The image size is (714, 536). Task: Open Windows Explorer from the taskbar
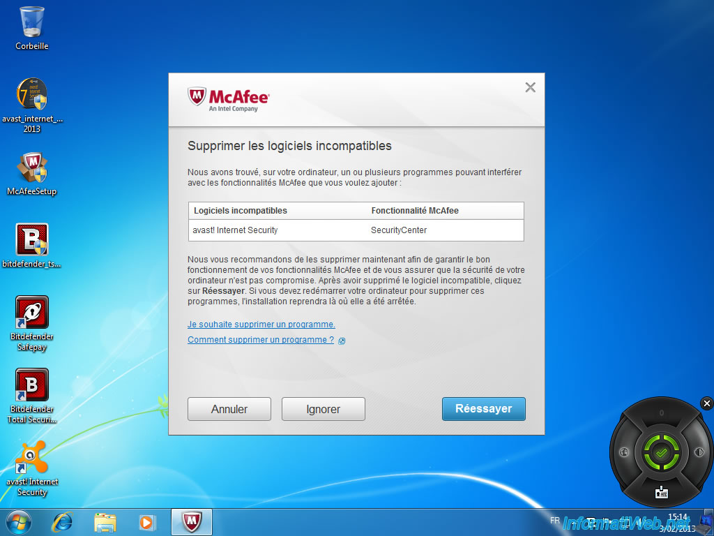pyautogui.click(x=105, y=522)
